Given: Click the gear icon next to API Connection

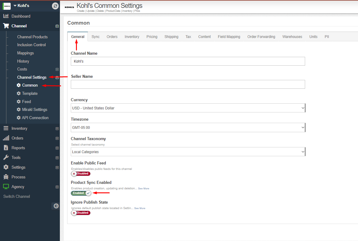Looking at the screenshot, I should pyautogui.click(x=19, y=118).
